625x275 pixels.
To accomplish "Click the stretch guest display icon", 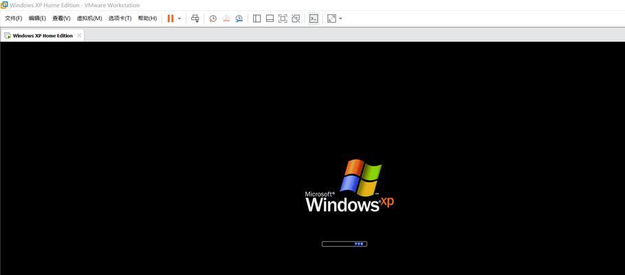I will (x=331, y=19).
